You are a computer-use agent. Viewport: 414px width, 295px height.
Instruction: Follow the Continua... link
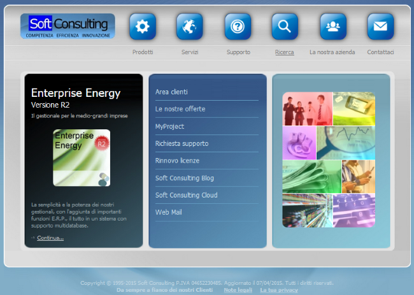tap(50, 238)
